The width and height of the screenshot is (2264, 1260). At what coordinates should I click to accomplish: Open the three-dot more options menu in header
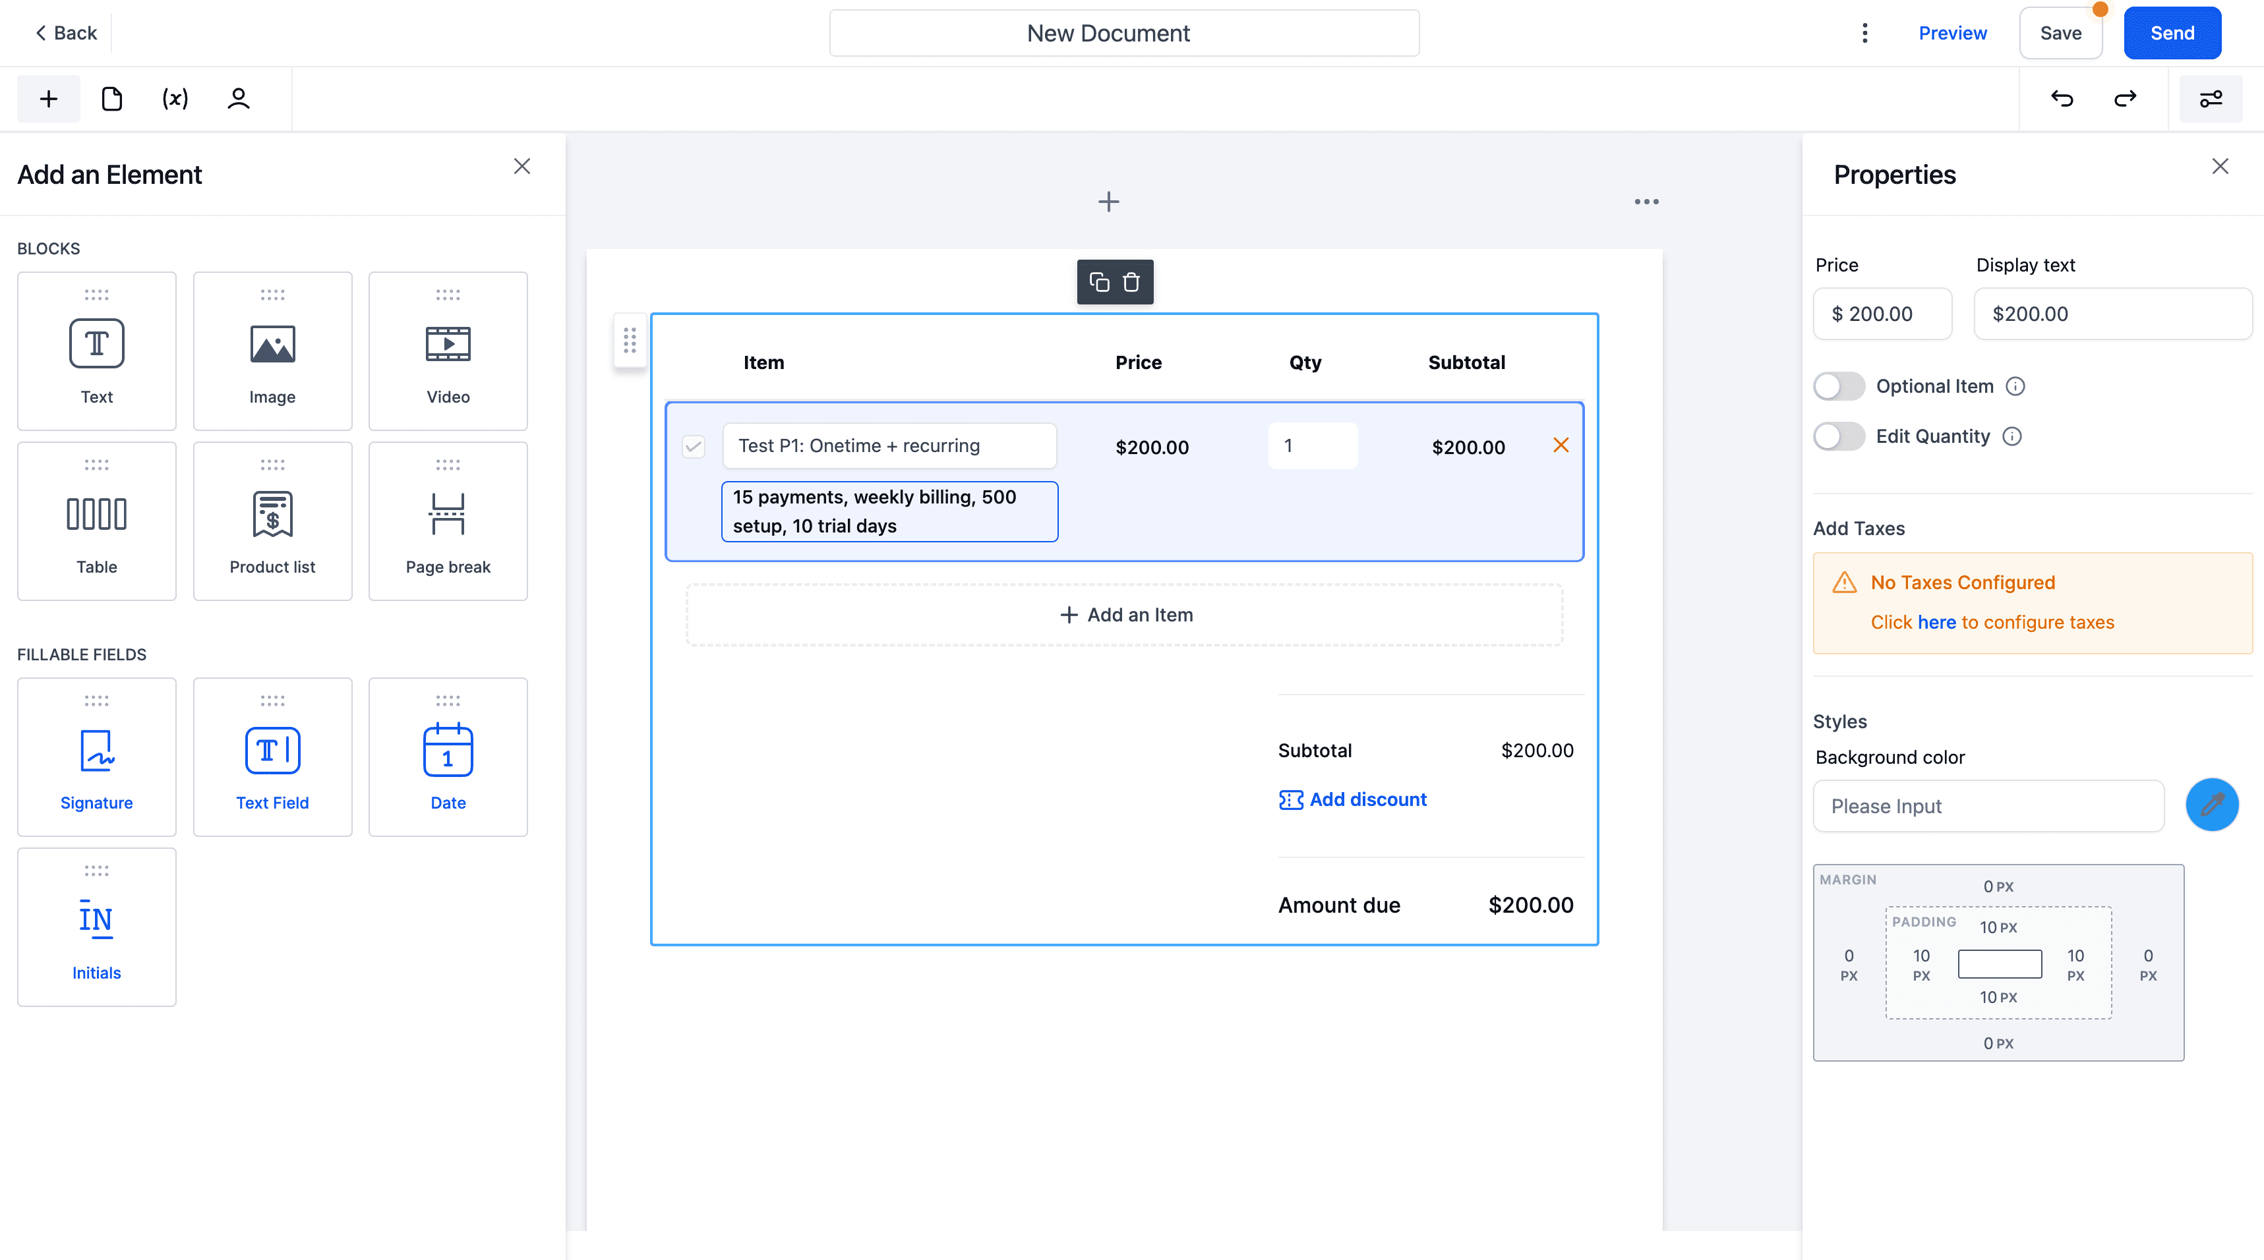pos(1865,34)
